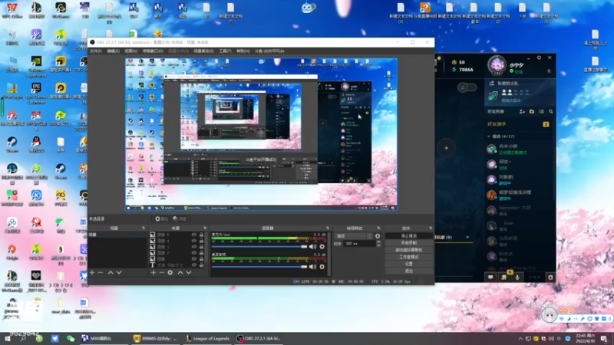Click the 开始录制 button in OBS controls
This screenshot has width=614, height=345.
point(409,243)
